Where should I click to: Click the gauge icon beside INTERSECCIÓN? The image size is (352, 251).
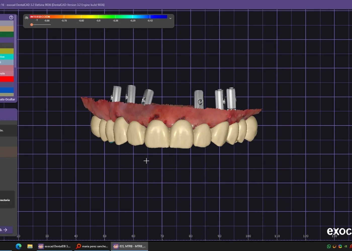pos(26,18)
